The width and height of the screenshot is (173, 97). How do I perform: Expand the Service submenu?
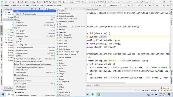point(71,79)
